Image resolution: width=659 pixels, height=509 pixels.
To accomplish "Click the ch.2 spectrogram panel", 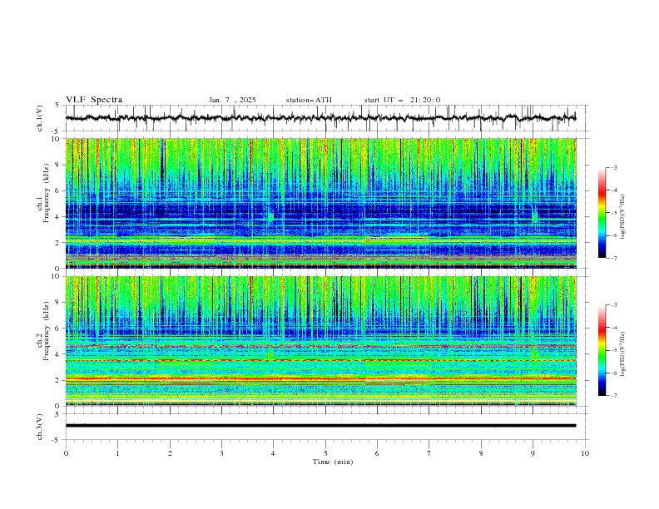I will pyautogui.click(x=320, y=341).
